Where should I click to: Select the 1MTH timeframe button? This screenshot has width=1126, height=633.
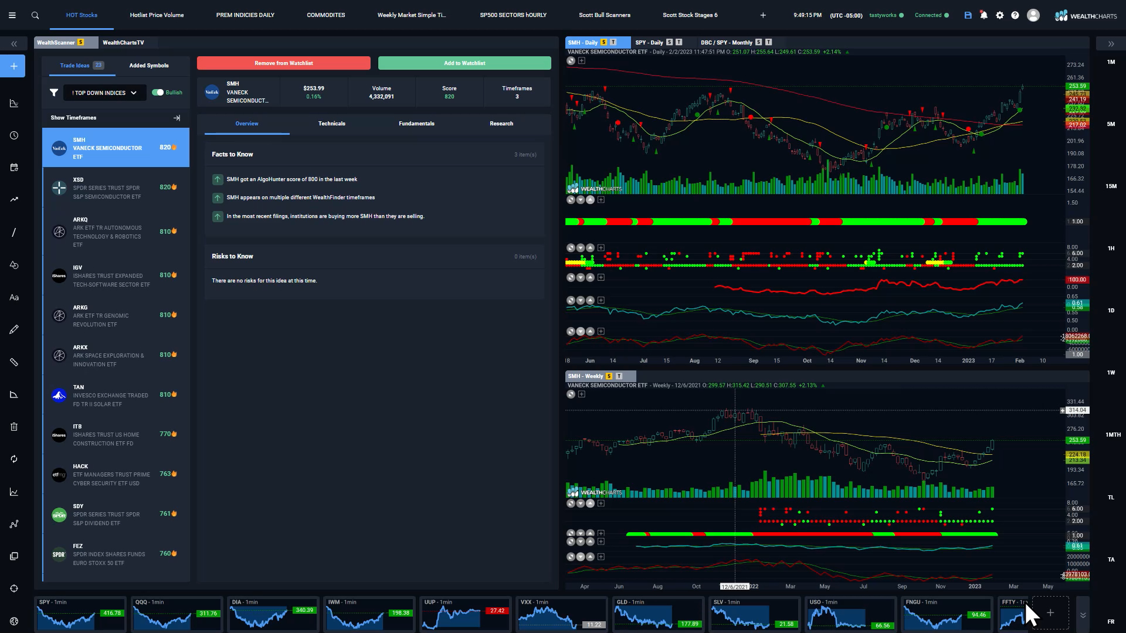point(1113,435)
